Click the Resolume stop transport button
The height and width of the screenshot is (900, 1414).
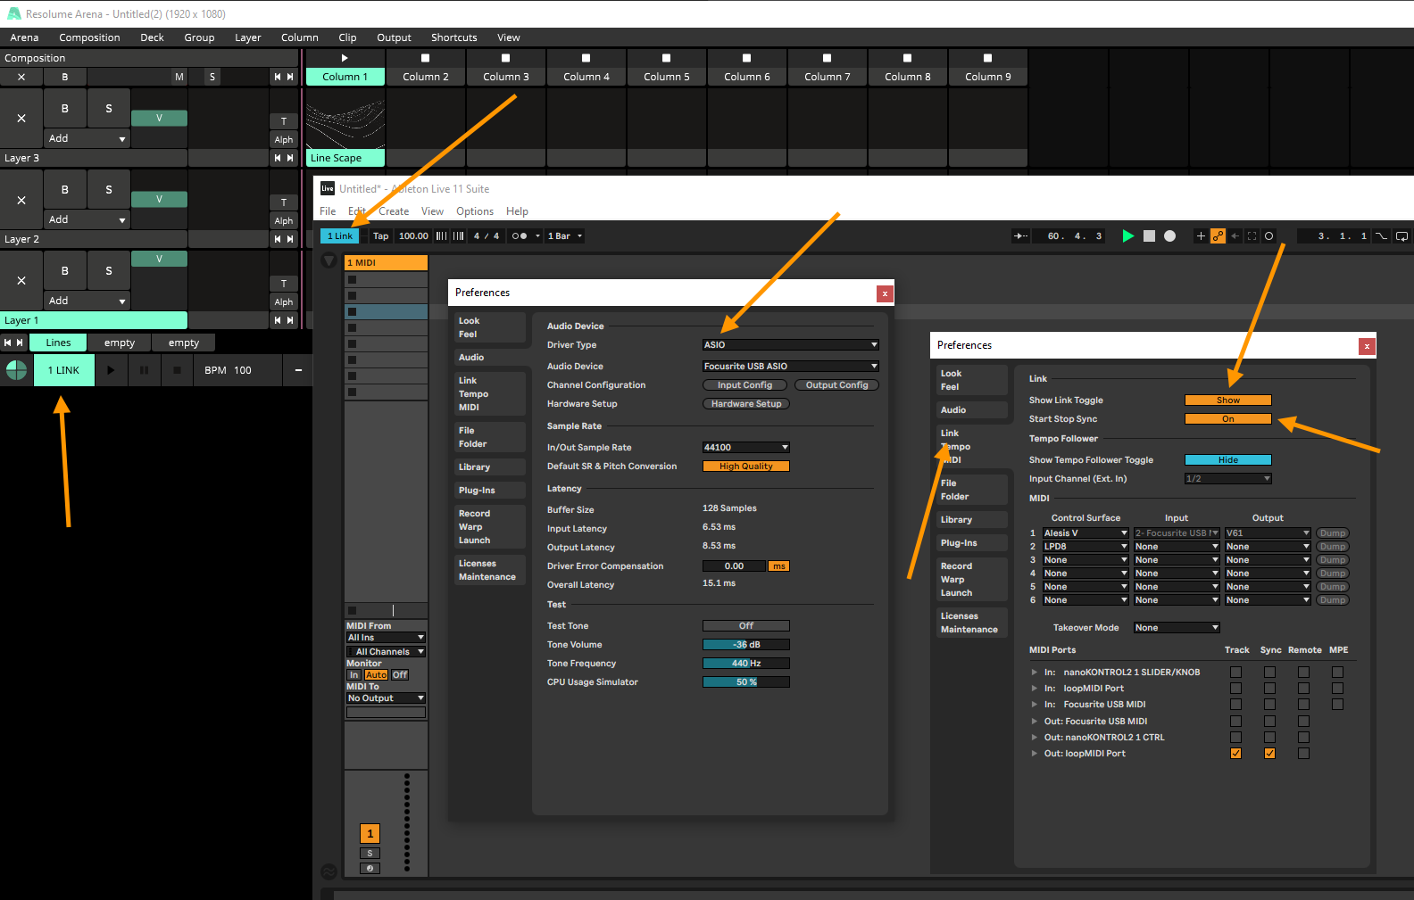tap(177, 370)
